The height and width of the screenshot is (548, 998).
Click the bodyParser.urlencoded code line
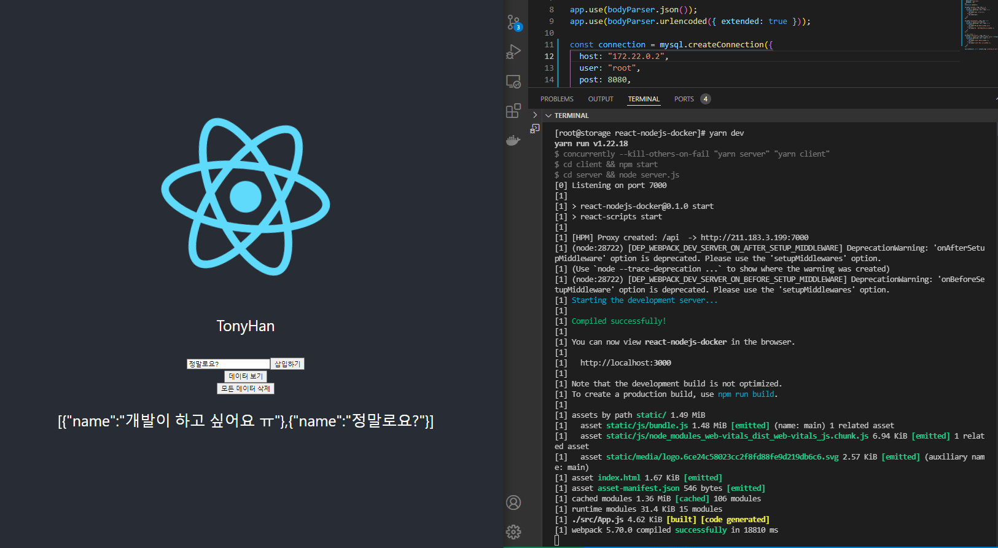[690, 21]
